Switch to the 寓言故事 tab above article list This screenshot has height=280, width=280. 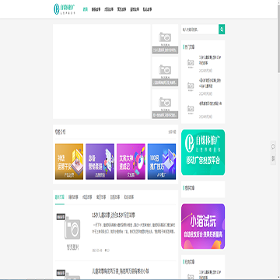click(x=101, y=198)
